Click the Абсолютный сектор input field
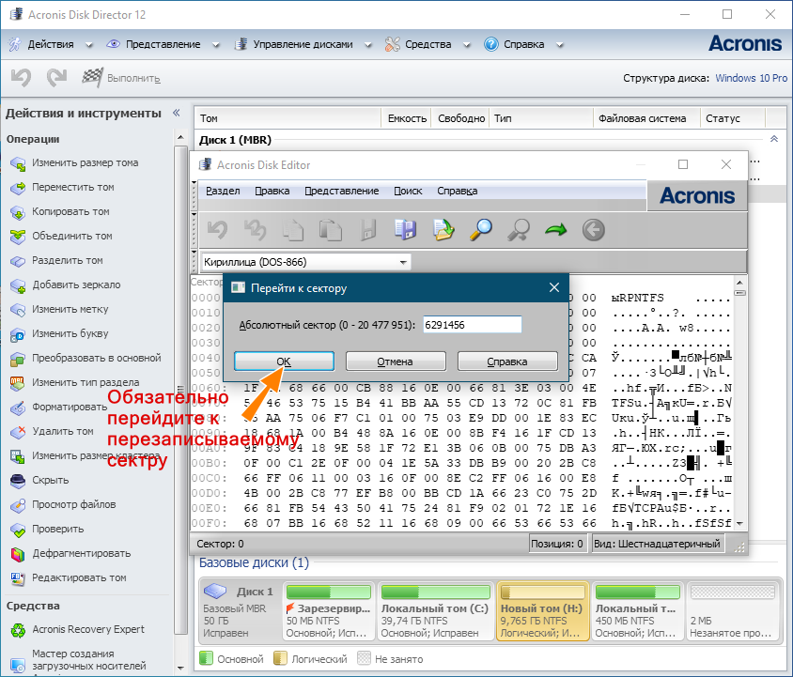The width and height of the screenshot is (793, 677). pyautogui.click(x=472, y=324)
